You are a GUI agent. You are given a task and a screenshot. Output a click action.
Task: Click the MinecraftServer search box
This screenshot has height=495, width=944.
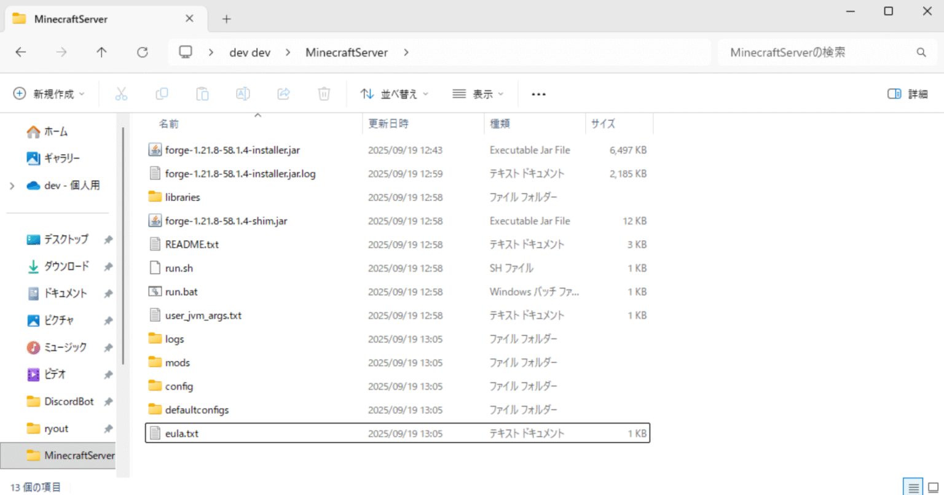817,53
